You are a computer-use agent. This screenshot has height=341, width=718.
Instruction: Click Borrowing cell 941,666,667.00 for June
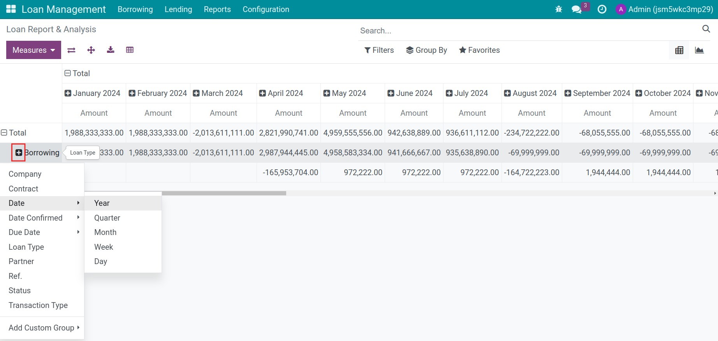[414, 153]
